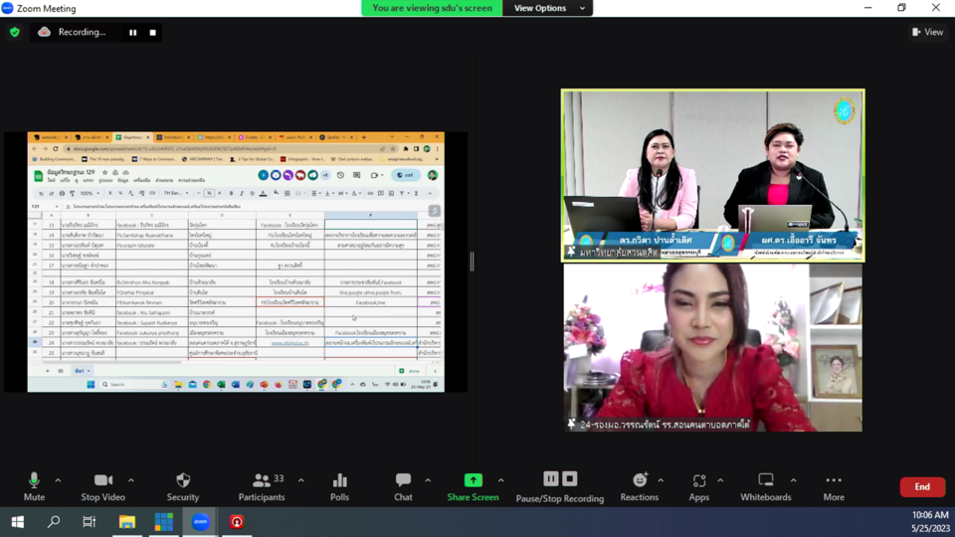The height and width of the screenshot is (537, 955).
Task: Stop recording from top-left indicator
Action: pos(153,32)
